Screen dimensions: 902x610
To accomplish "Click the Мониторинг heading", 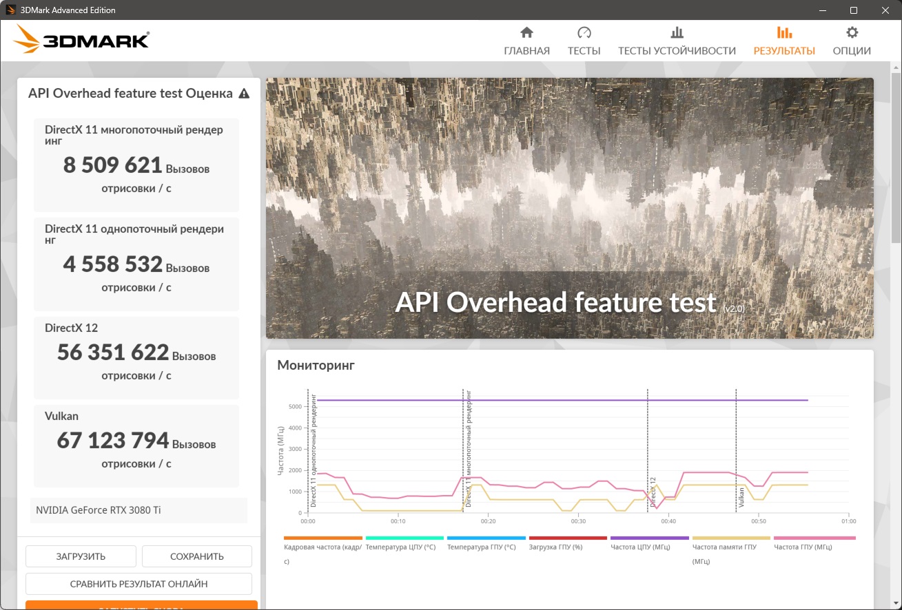I will pyautogui.click(x=316, y=366).
